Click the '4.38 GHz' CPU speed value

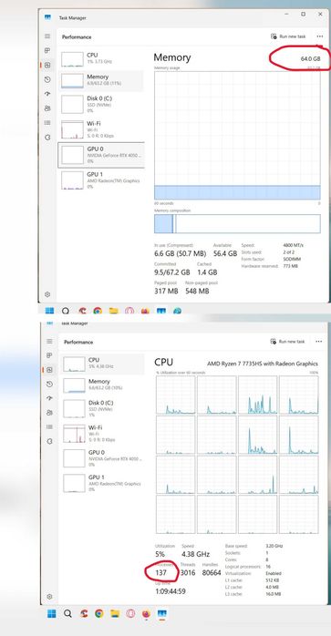point(196,554)
